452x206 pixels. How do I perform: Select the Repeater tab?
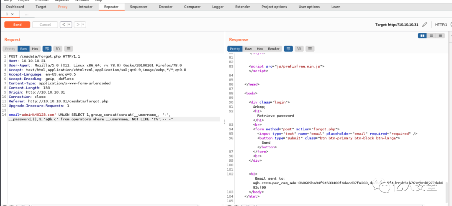point(112,7)
